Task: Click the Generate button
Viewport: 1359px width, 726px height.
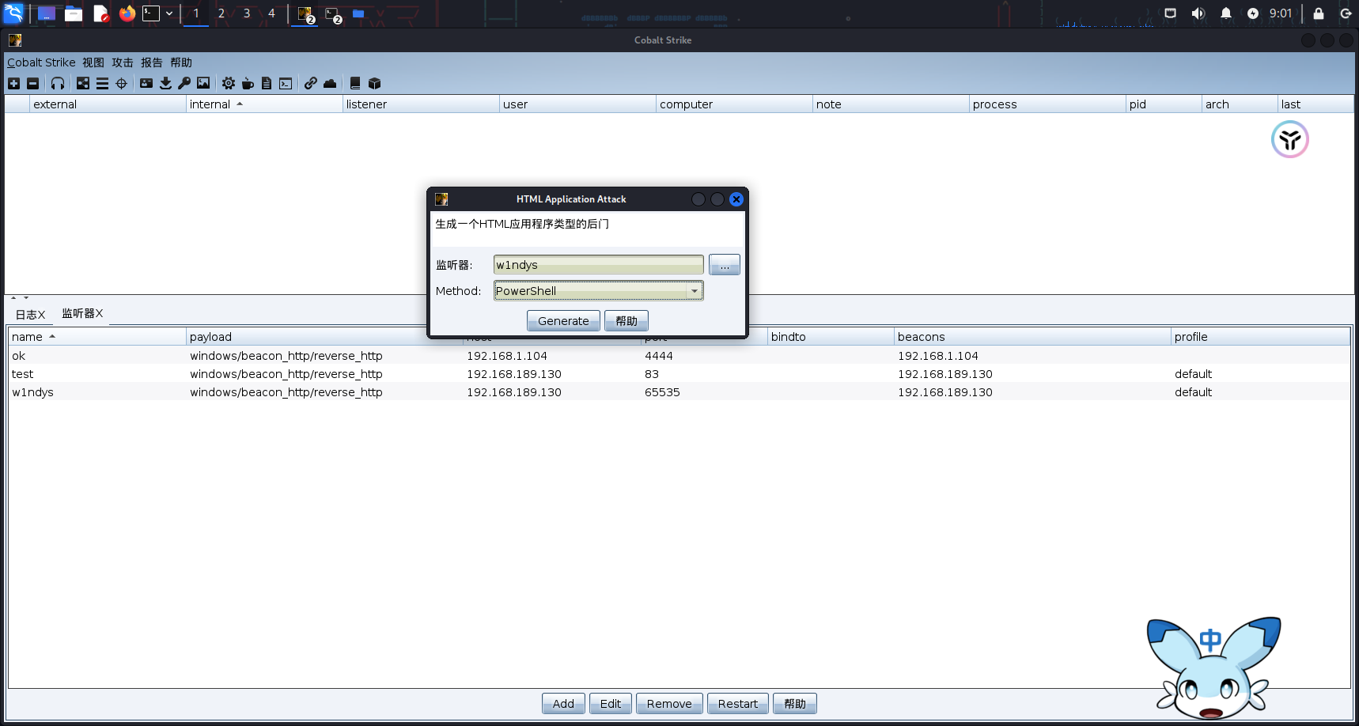Action: click(x=562, y=321)
